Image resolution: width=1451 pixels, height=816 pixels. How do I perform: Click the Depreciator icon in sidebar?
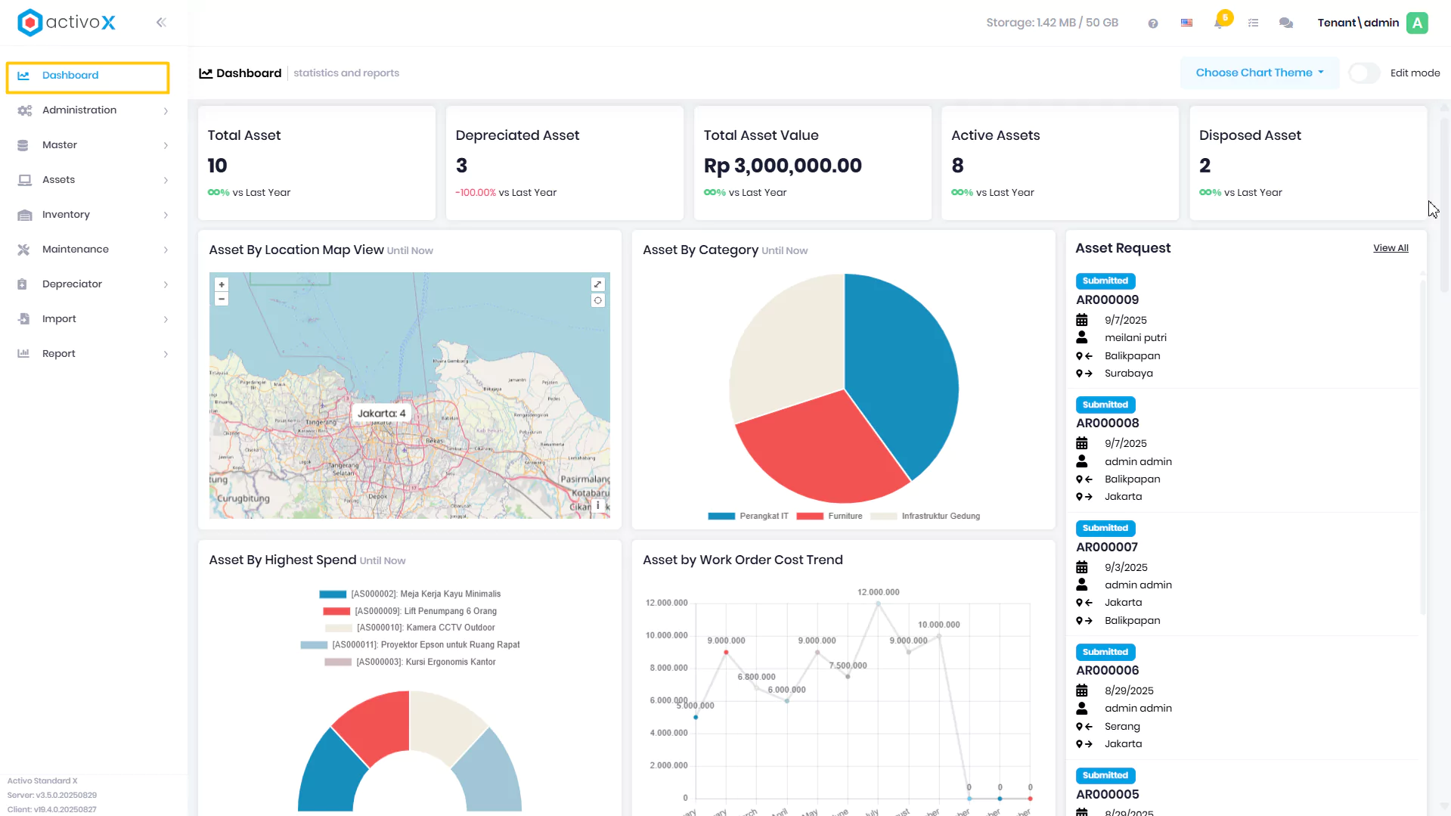[23, 284]
